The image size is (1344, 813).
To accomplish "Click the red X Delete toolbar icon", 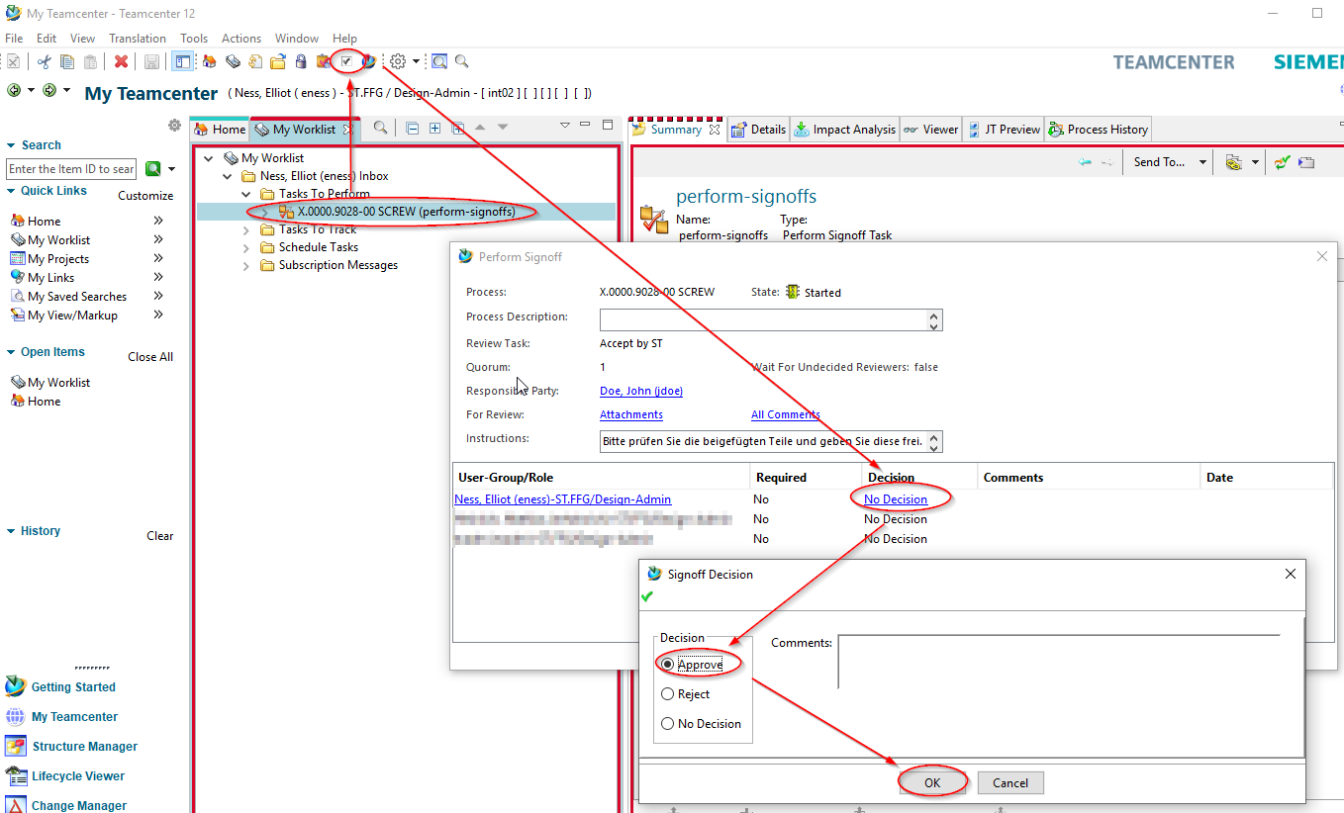I will (121, 61).
